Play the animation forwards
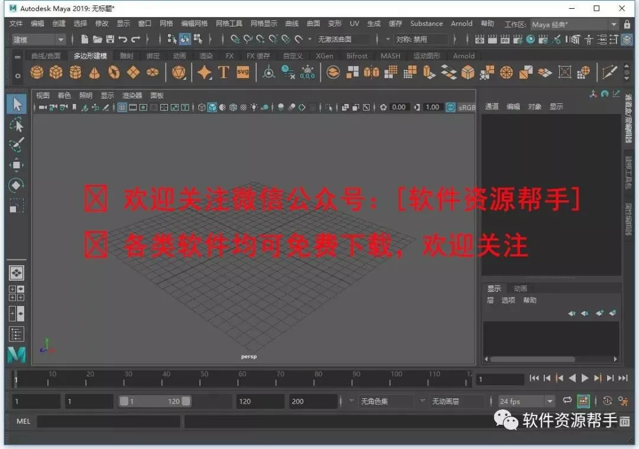 point(585,378)
